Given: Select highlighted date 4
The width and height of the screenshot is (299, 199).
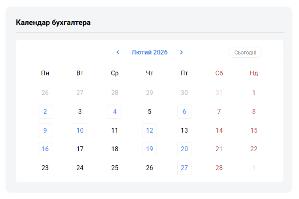Looking at the screenshot, I should coord(115,111).
